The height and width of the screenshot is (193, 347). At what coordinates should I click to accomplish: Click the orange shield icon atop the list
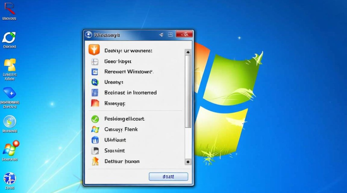tap(94, 50)
